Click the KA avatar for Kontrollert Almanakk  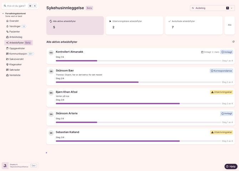tap(51, 53)
